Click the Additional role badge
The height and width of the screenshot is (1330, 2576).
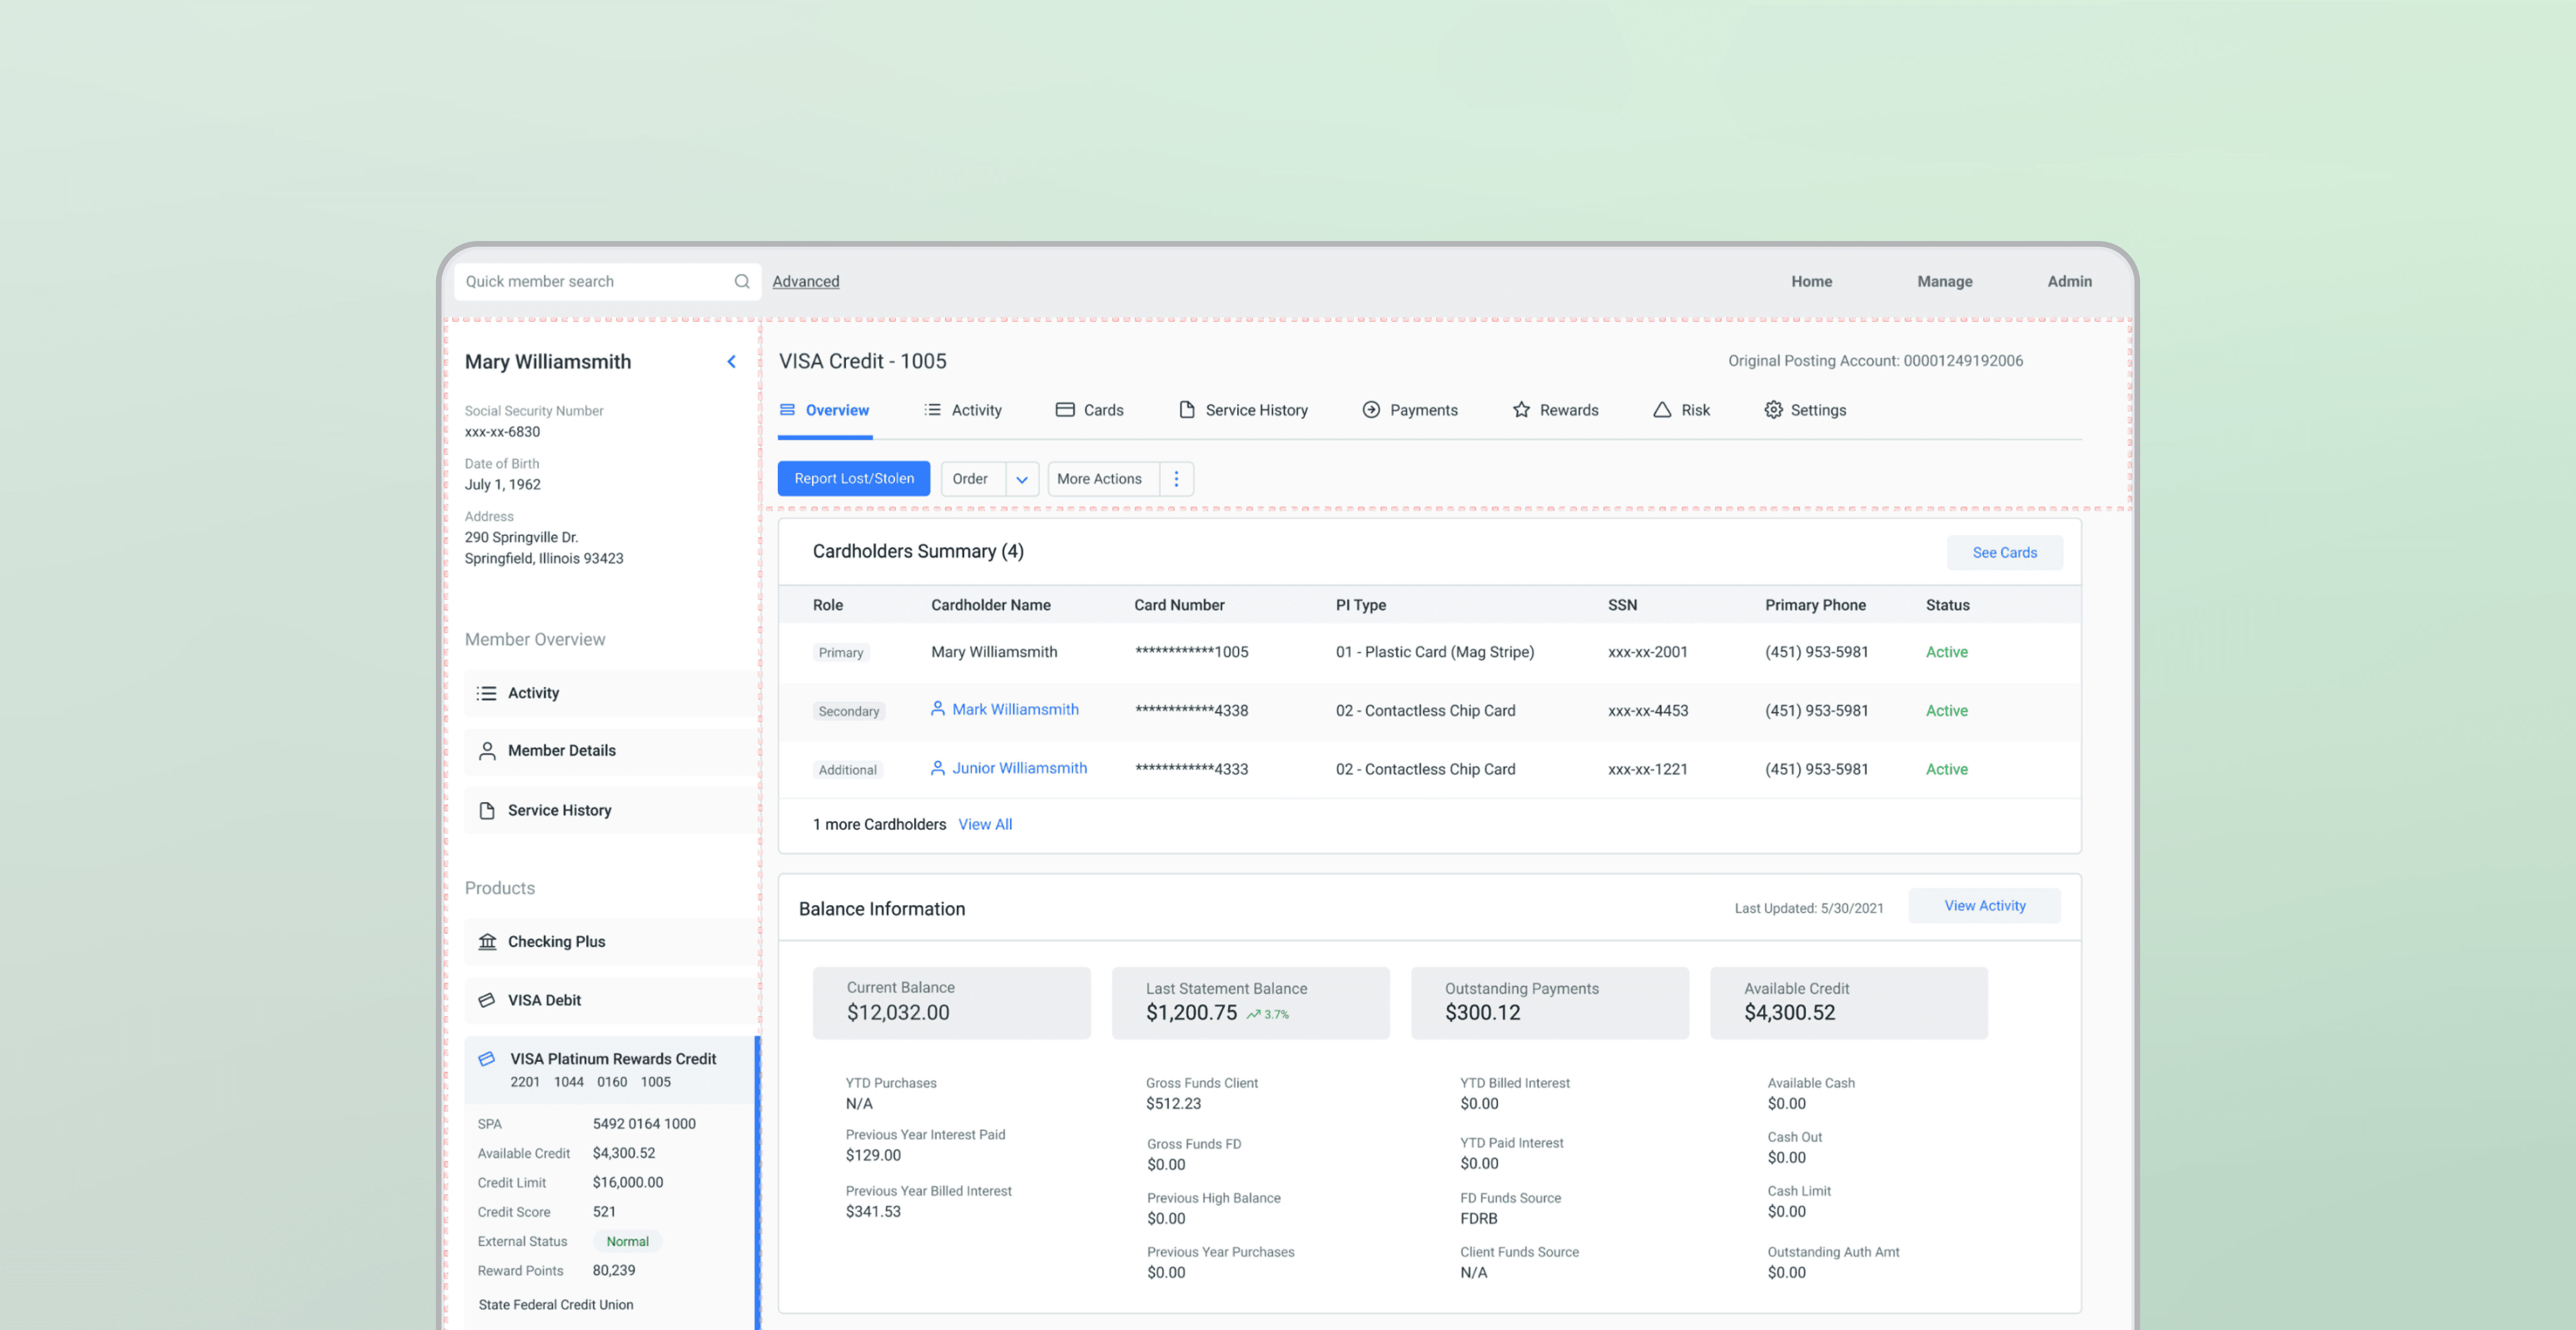click(x=847, y=770)
